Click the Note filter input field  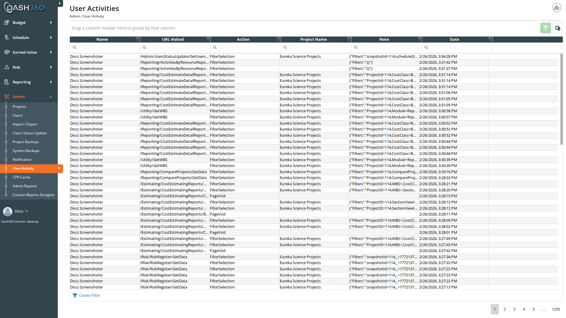point(386,48)
